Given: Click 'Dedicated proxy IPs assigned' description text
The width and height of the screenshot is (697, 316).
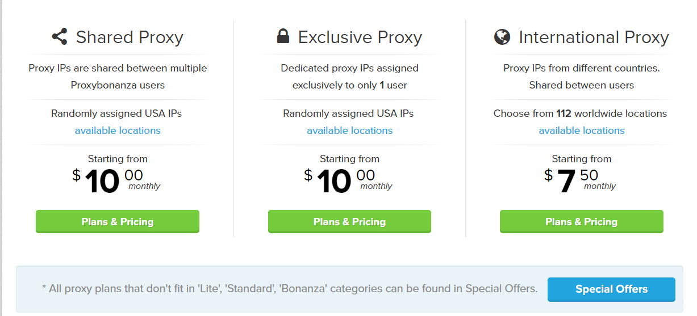Looking at the screenshot, I should (x=349, y=68).
